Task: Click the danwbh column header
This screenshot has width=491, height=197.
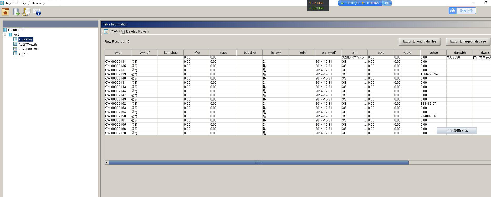Action: pos(460,53)
